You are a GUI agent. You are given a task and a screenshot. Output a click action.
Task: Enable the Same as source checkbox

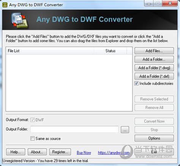coord(32,138)
